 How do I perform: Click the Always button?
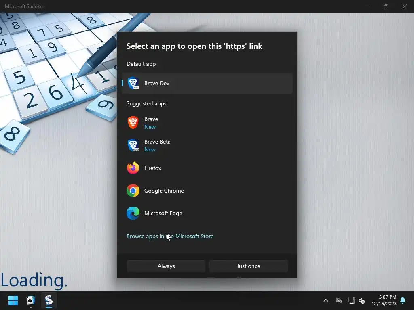point(166,266)
